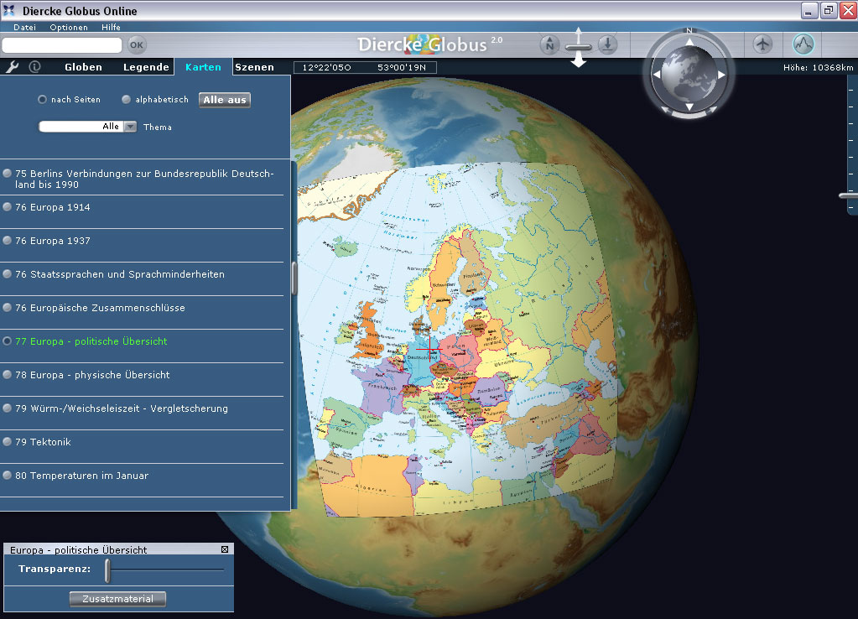Disable map 77 Europa politische Übersicht
This screenshot has width=858, height=619.
tap(8, 341)
